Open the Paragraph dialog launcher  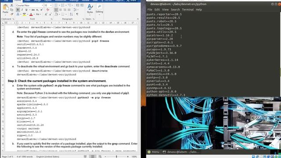point(83,19)
